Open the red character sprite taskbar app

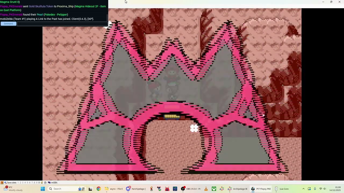(x=151, y=189)
